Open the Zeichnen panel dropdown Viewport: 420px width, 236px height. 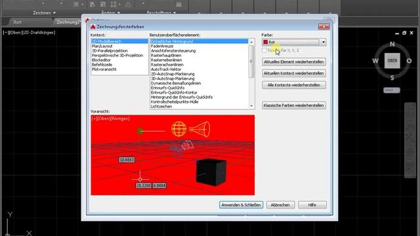(x=45, y=13)
